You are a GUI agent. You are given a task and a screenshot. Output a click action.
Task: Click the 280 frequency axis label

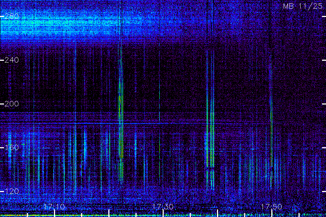click(x=12, y=16)
